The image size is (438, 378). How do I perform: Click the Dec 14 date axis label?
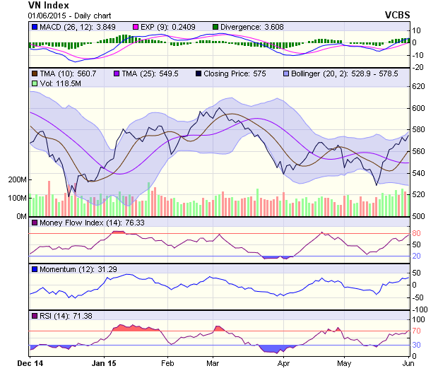(30, 363)
